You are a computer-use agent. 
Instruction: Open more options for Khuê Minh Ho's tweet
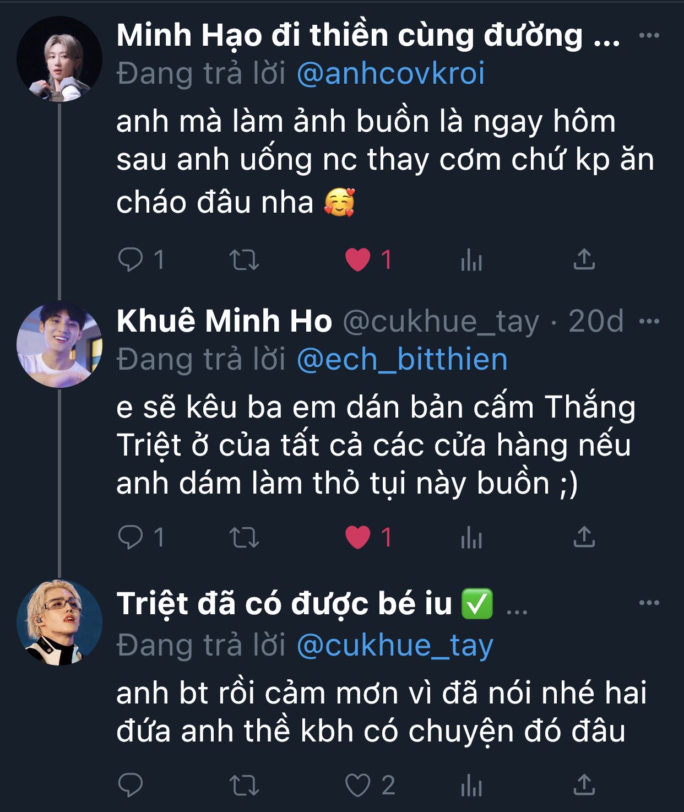[649, 321]
